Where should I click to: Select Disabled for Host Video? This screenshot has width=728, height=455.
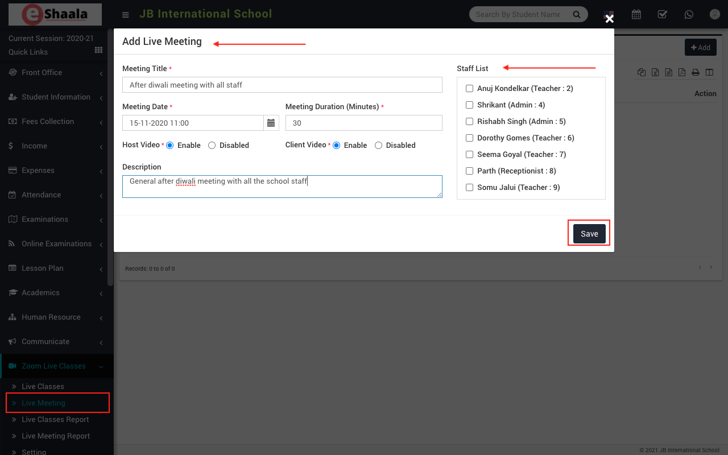[x=212, y=146]
